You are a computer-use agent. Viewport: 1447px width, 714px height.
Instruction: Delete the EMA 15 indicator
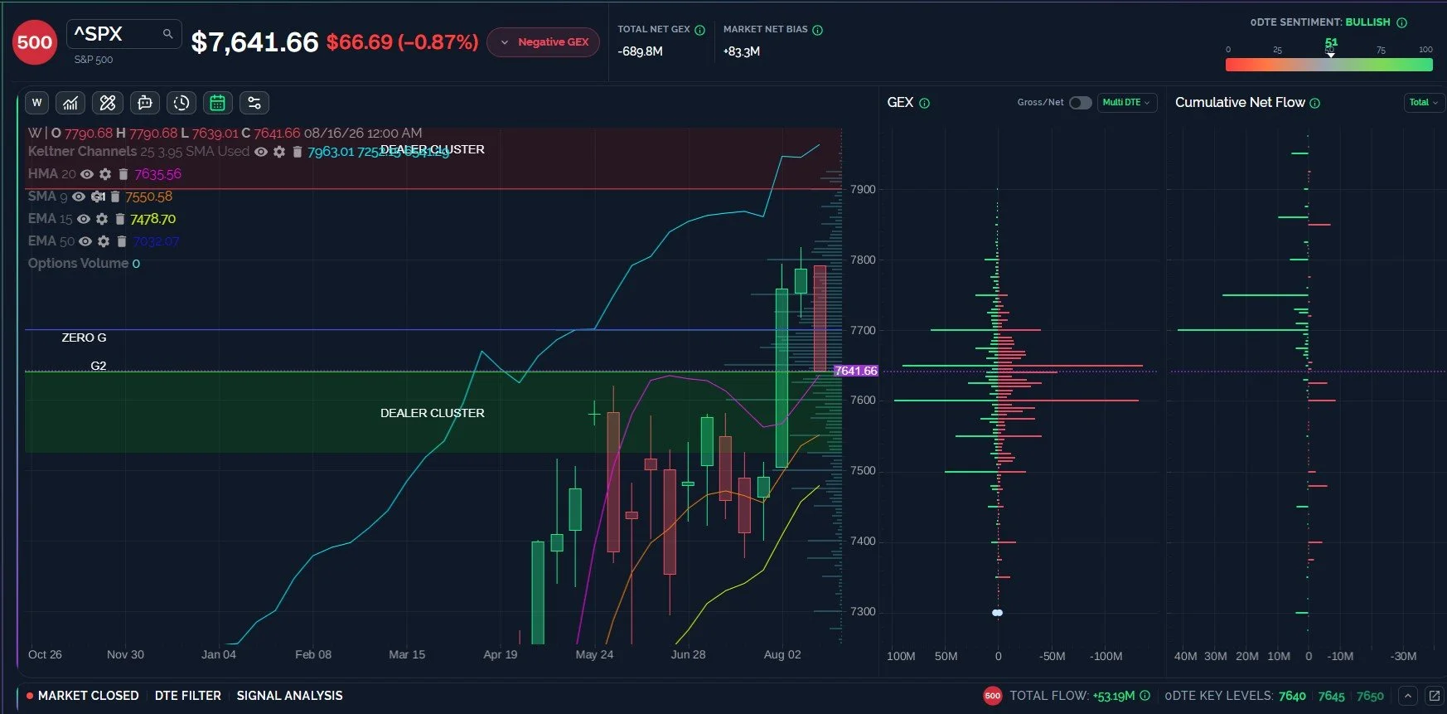(119, 219)
